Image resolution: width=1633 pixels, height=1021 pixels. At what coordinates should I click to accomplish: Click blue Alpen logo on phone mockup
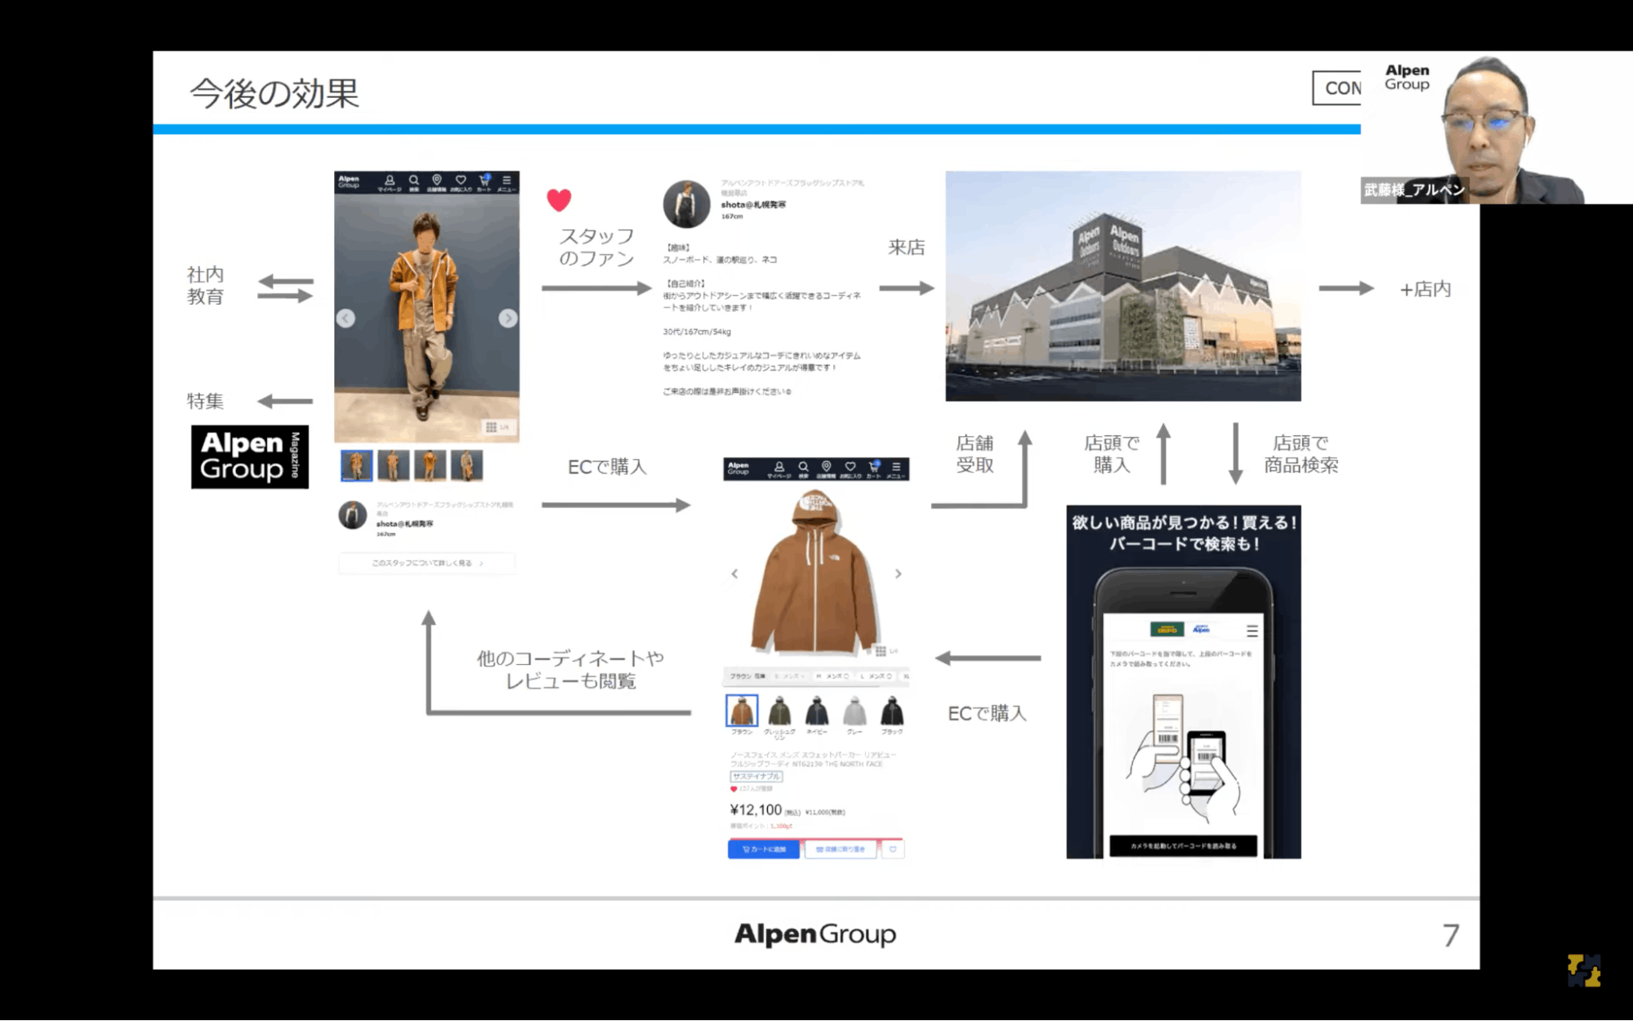pos(1201,630)
